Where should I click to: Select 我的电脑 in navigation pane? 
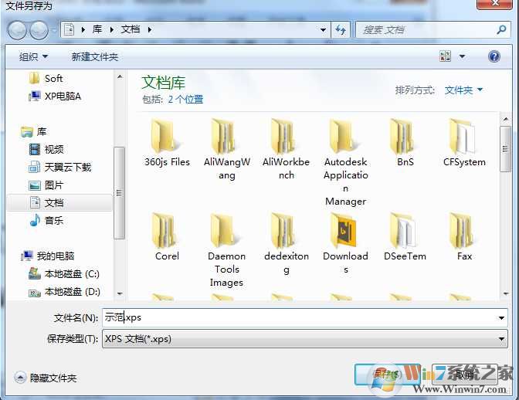tap(47, 256)
